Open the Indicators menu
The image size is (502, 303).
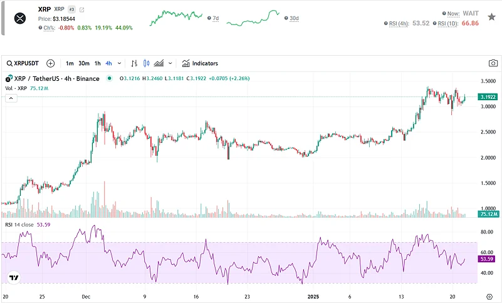click(x=200, y=63)
